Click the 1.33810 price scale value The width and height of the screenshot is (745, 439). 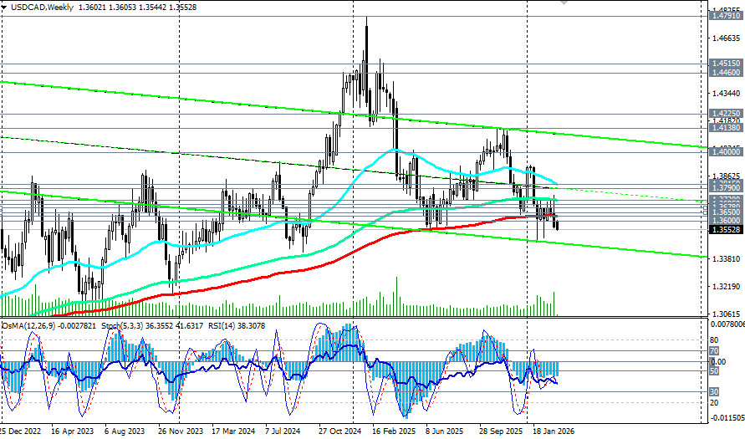[727, 259]
